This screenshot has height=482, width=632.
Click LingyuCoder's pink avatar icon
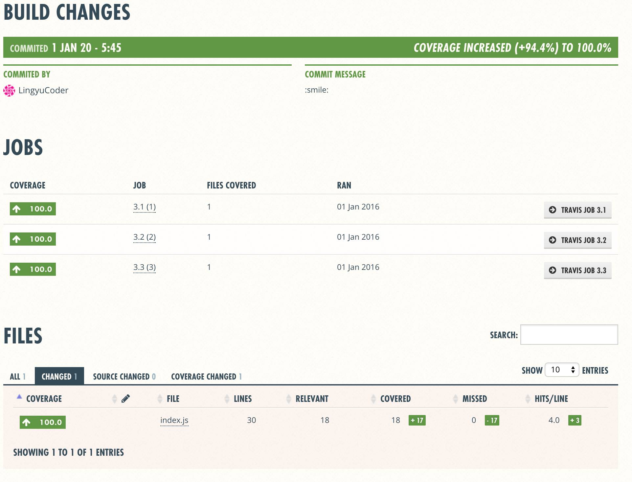[x=9, y=91]
